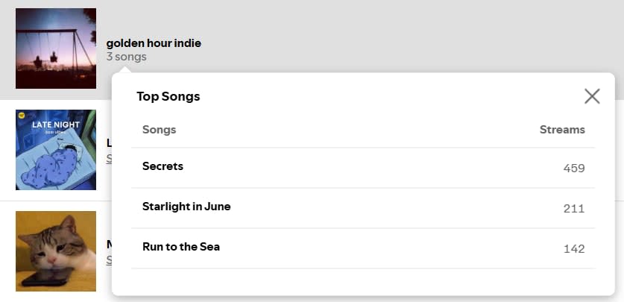This screenshot has height=302, width=624.
Task: Open the playlist title beside Late Night cover
Action: (x=109, y=142)
